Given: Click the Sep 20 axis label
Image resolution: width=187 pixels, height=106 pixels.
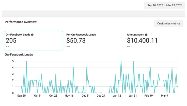Looking at the screenshot, I should pos(21,96).
